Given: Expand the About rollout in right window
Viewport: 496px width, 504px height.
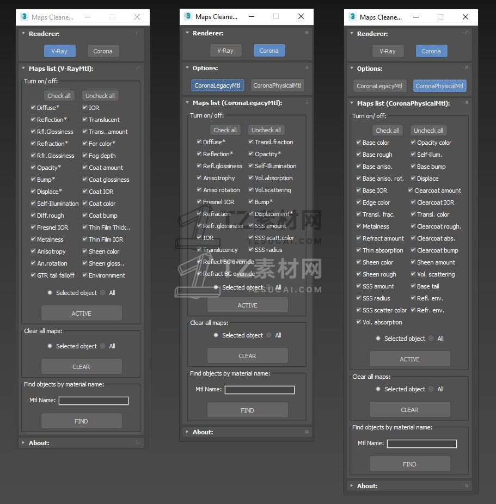Looking at the screenshot, I should pos(352,485).
